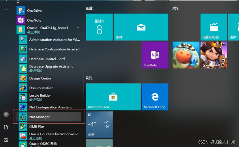The width and height of the screenshot is (239, 147).
Task: Click the Oracle OraDb11g_home1 folder icon
Action: 21,30
